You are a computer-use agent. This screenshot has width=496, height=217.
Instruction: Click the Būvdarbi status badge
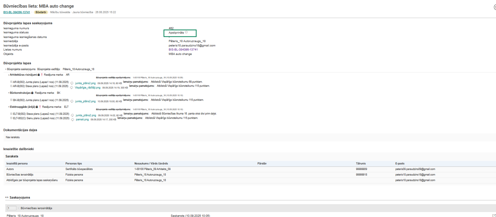41,12
